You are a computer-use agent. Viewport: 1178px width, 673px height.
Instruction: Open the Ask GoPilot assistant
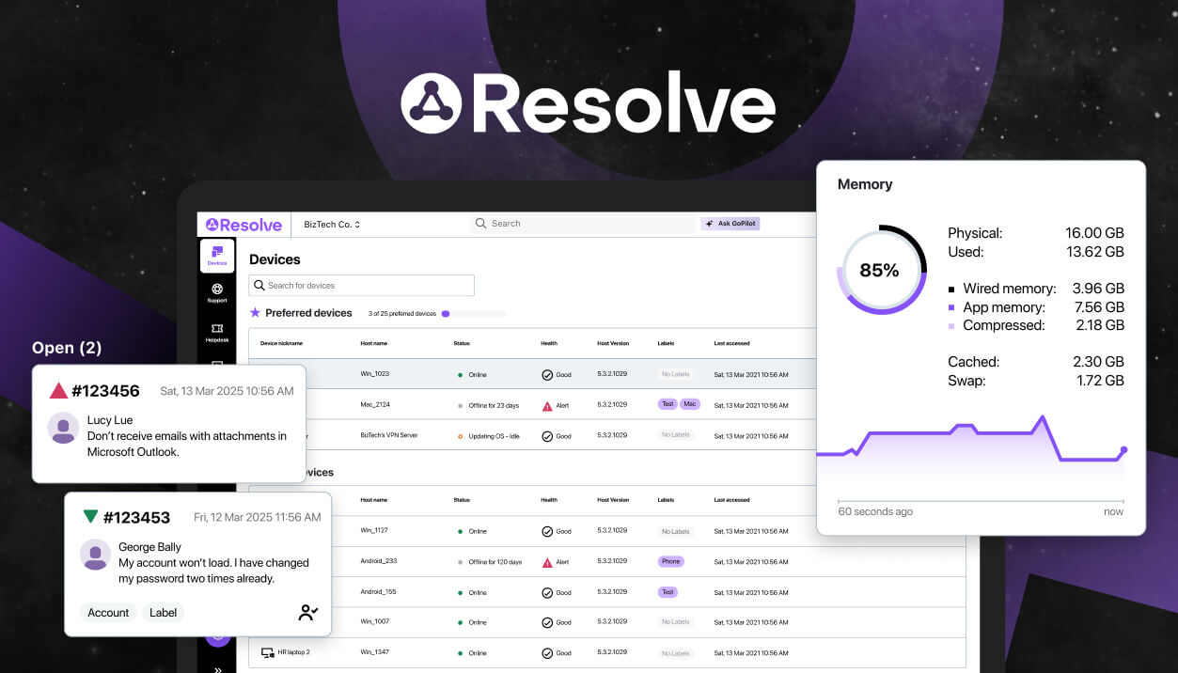click(x=730, y=223)
